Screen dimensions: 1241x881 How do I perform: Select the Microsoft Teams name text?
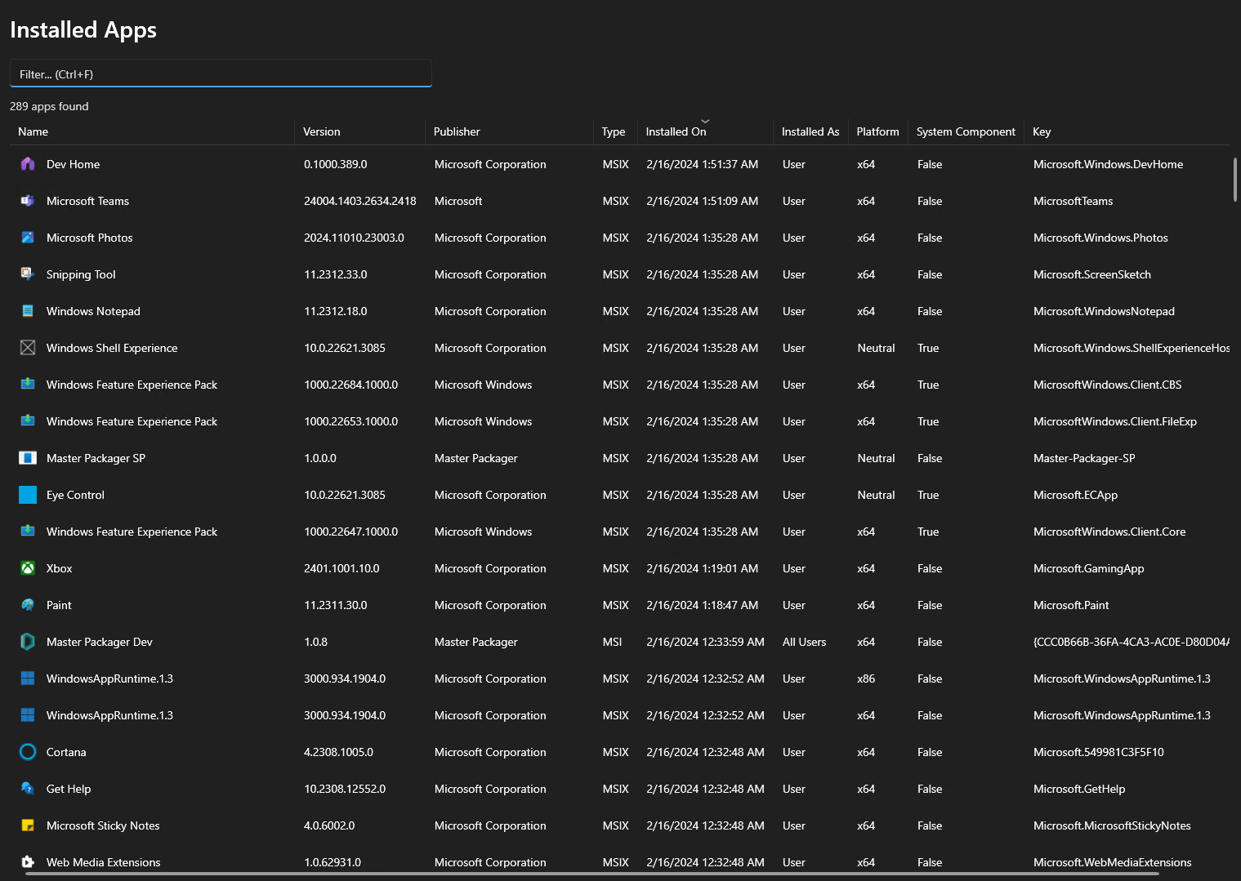point(87,201)
